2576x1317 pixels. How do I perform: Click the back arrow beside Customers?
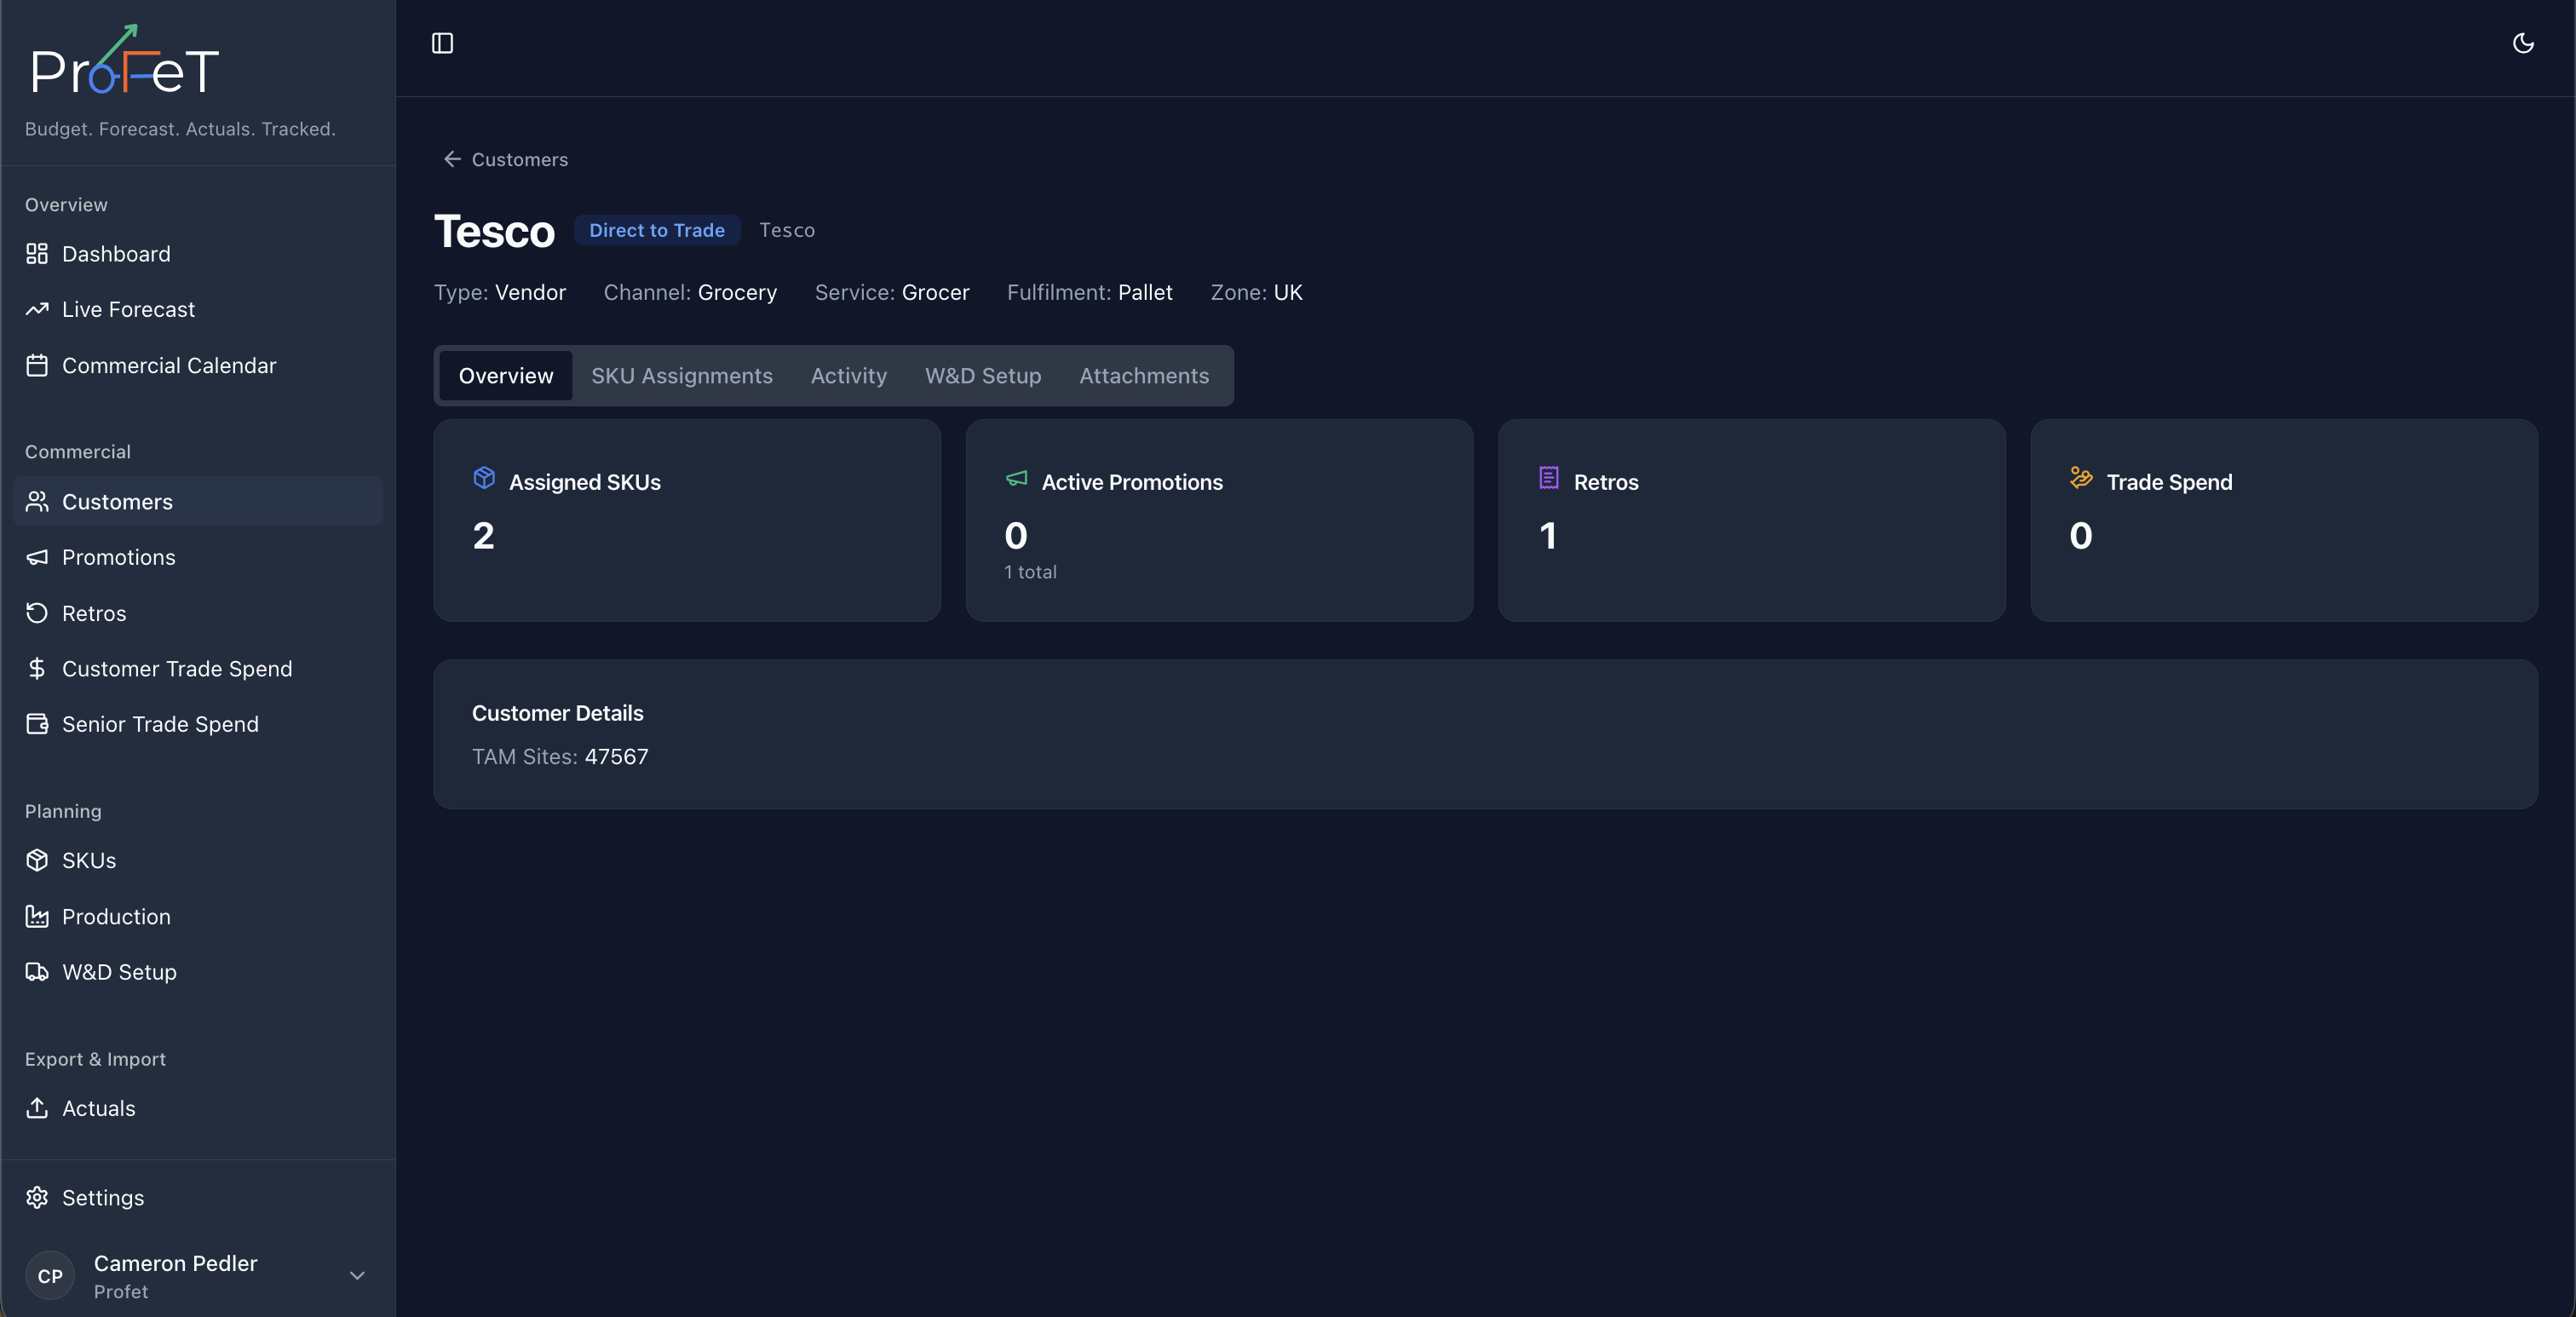pos(452,159)
